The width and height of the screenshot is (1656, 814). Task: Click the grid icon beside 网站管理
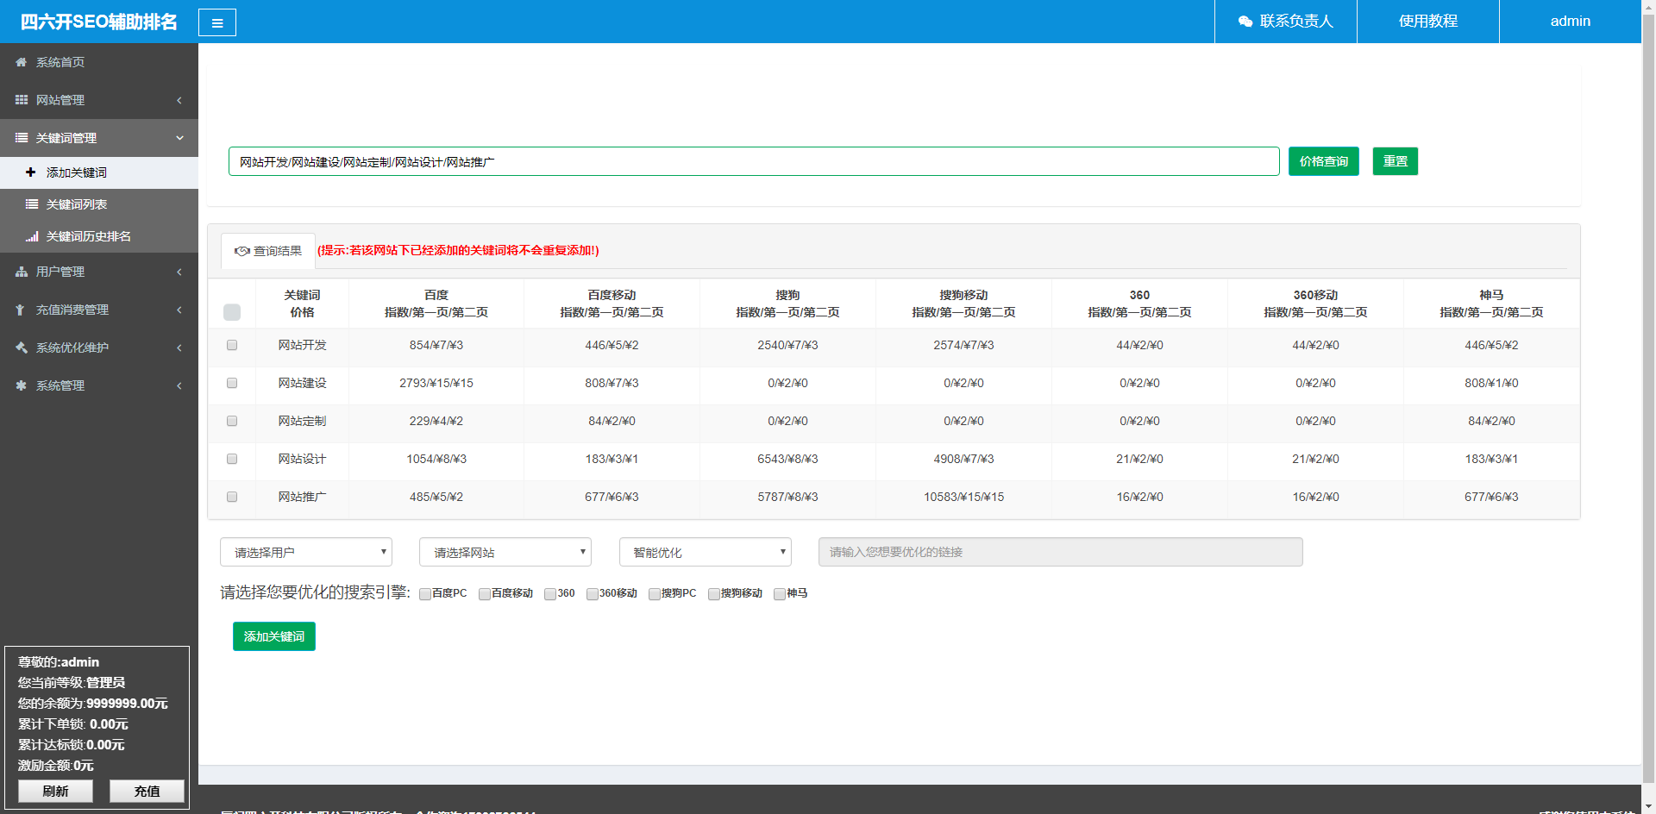coord(22,100)
